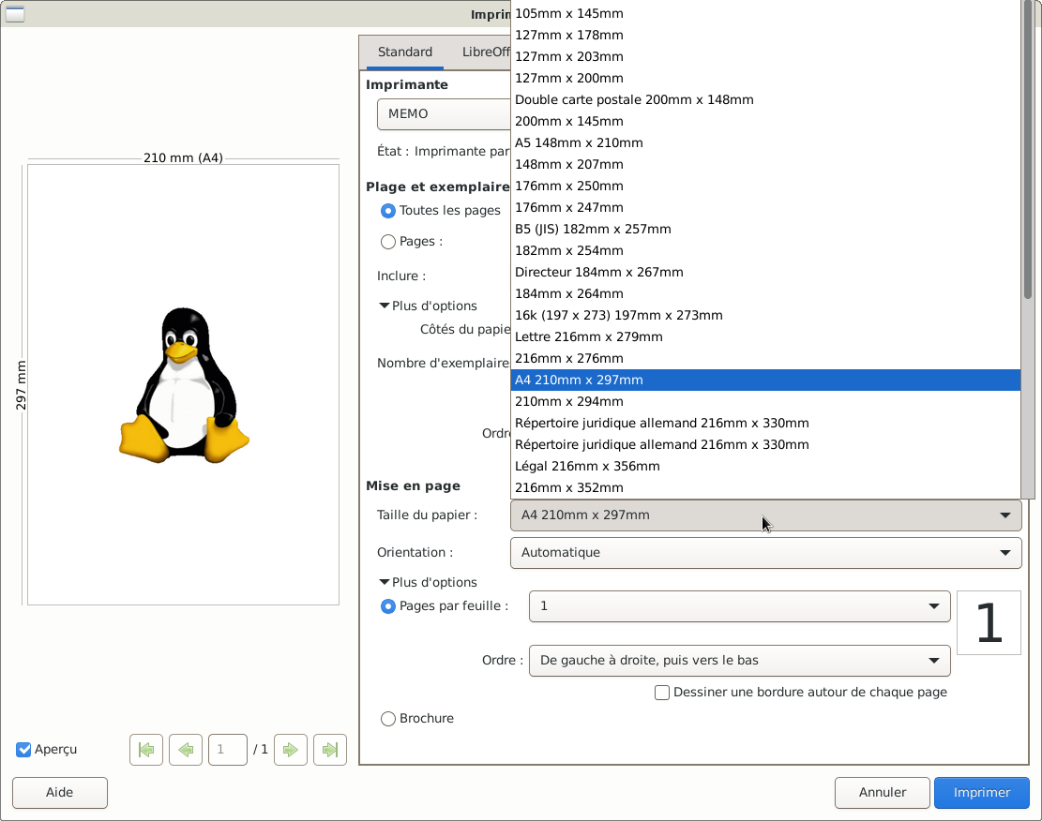The height and width of the screenshot is (821, 1042).
Task: Click the penguin page preview thumbnail
Action: (184, 384)
